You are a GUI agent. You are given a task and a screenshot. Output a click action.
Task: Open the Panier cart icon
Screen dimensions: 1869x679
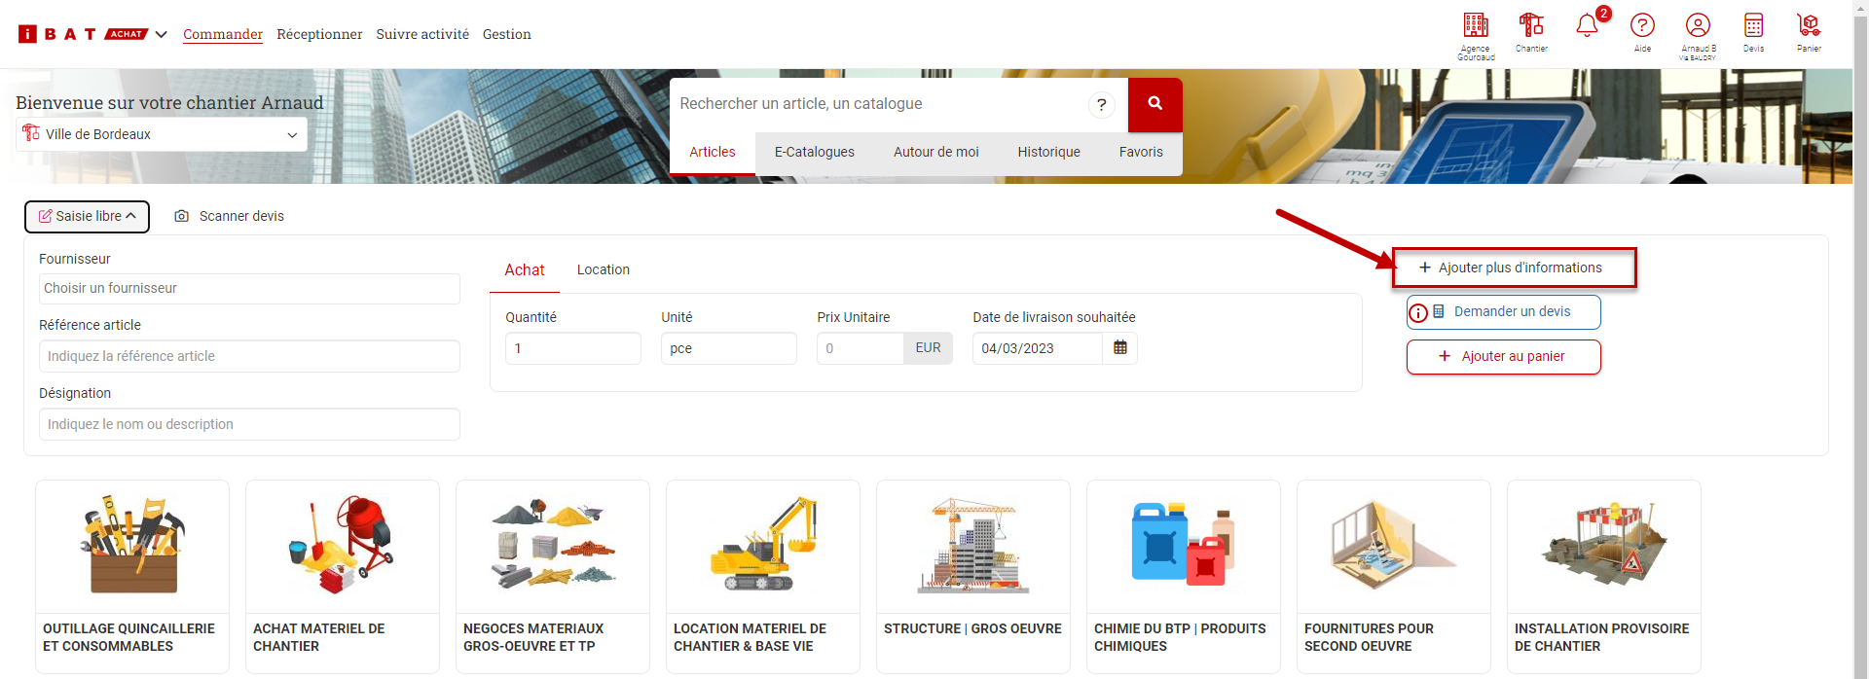(x=1809, y=26)
